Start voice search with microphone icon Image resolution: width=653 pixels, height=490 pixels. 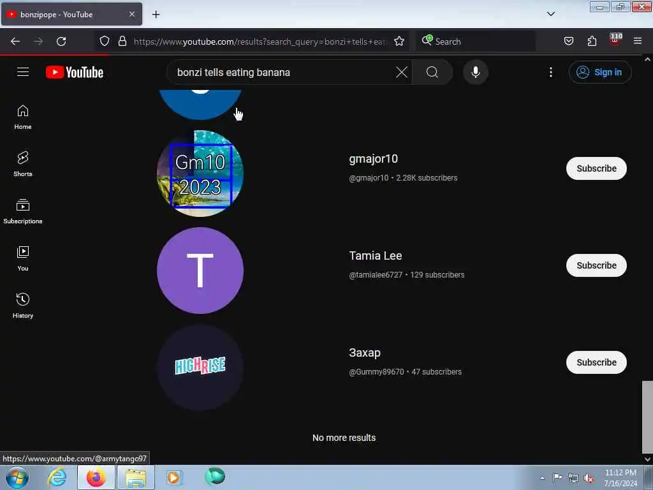(x=476, y=72)
